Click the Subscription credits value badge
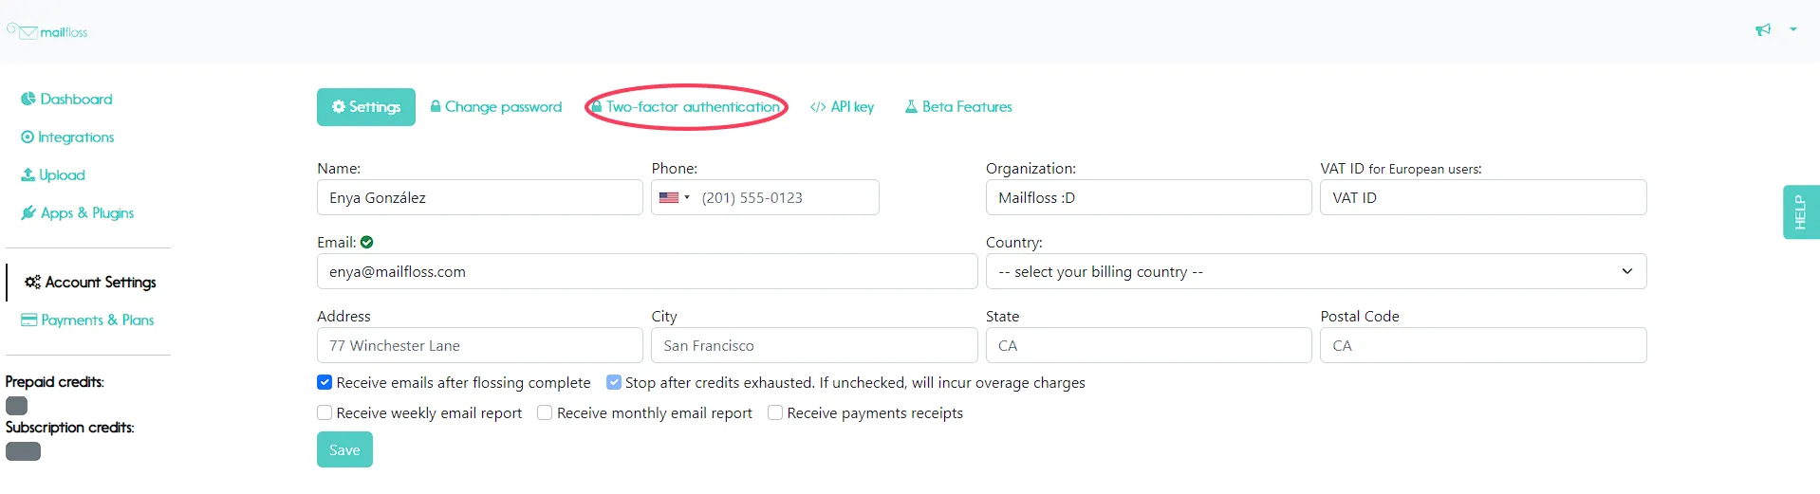 23,451
